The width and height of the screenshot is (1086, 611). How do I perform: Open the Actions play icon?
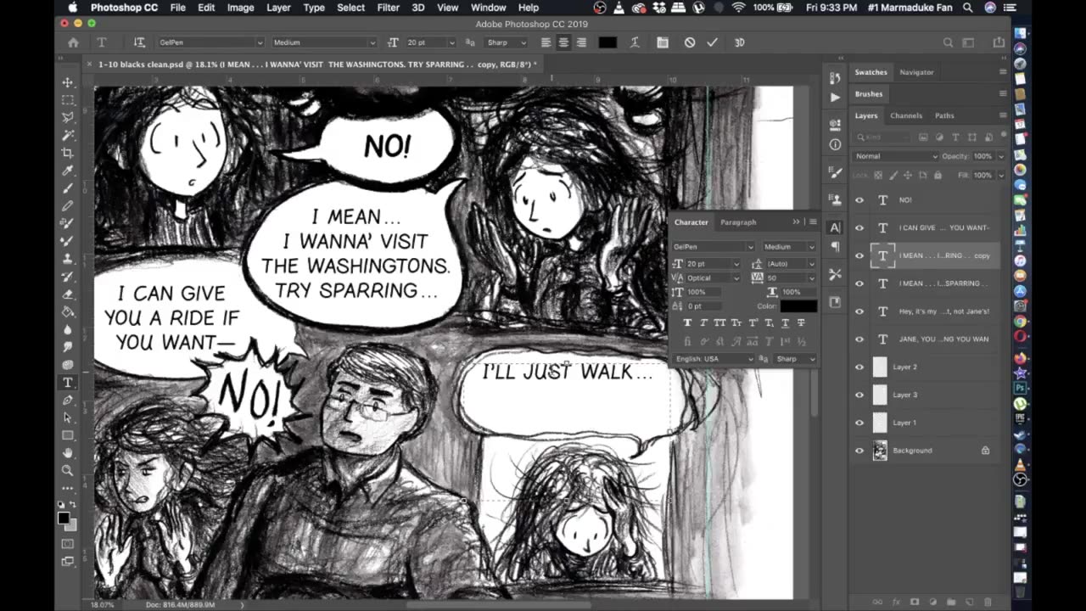click(836, 97)
